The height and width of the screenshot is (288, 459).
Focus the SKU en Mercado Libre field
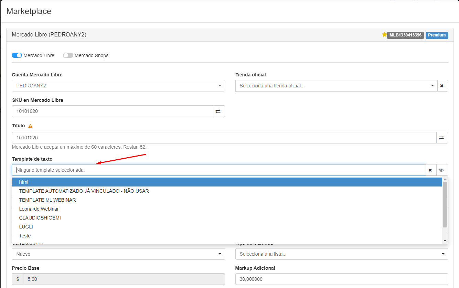pos(113,111)
